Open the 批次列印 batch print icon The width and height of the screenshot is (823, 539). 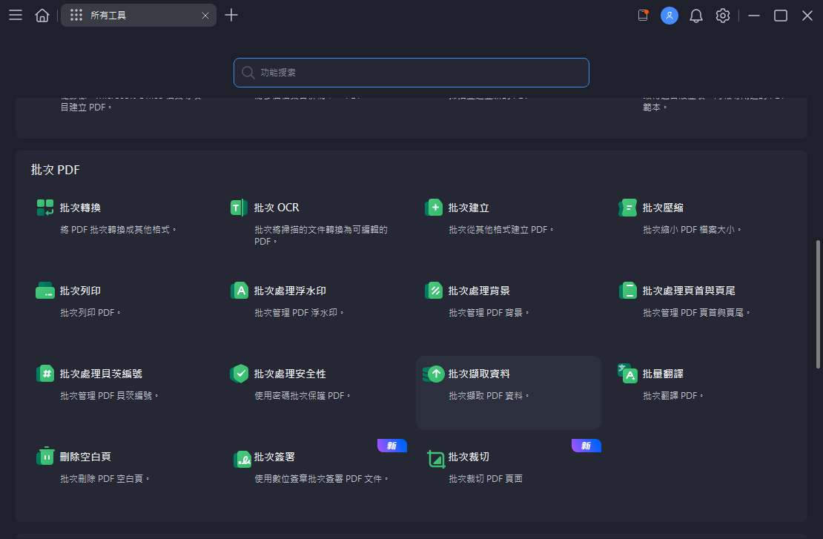(x=45, y=291)
